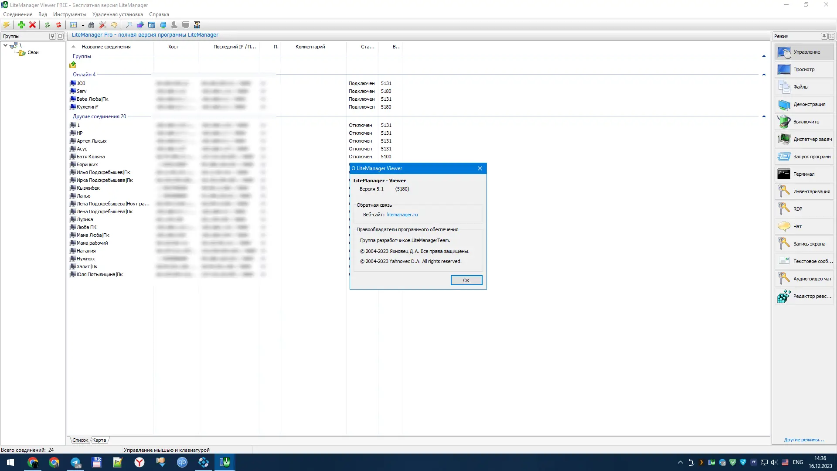This screenshot has width=837, height=471.
Task: Select the Баба Люба|Пк connection row
Action: (x=92, y=99)
